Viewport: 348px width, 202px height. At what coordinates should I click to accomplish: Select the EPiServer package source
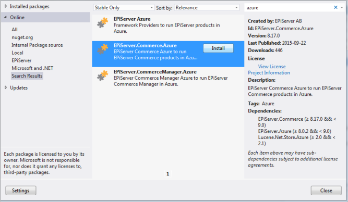(21, 60)
